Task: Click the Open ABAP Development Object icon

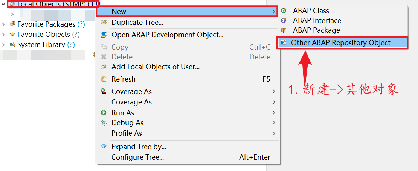Action: (104, 35)
